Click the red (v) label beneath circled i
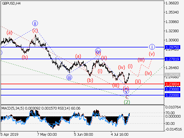 pyautogui.click(x=152, y=54)
